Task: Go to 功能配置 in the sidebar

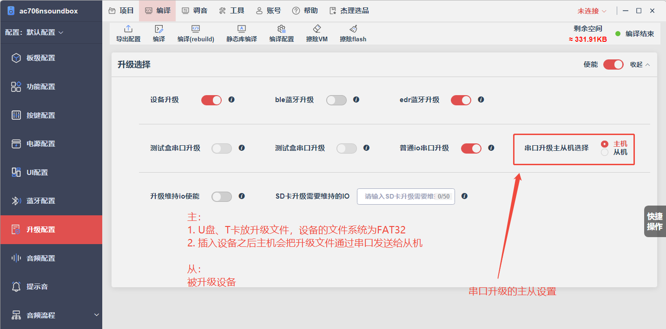Action: [x=51, y=87]
